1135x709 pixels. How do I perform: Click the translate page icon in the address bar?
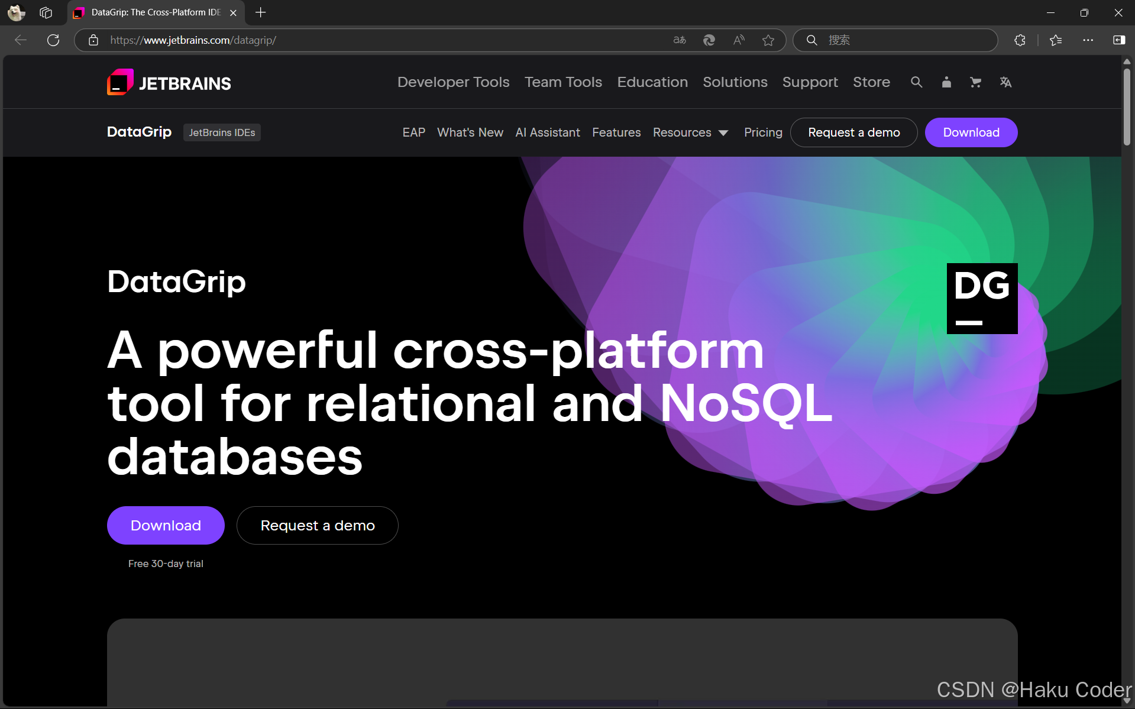click(x=680, y=40)
